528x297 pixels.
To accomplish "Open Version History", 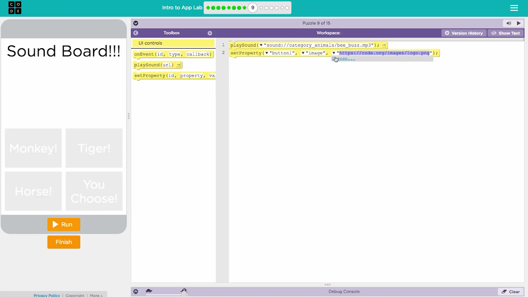I will click(464, 33).
